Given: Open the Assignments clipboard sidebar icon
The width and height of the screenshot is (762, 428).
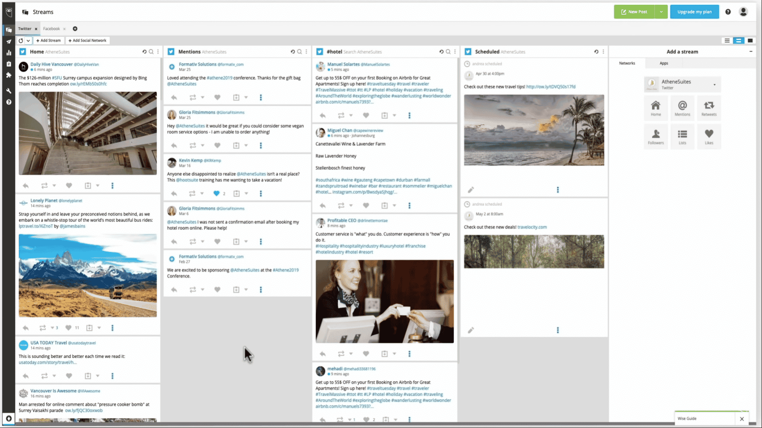Looking at the screenshot, I should pos(9,64).
